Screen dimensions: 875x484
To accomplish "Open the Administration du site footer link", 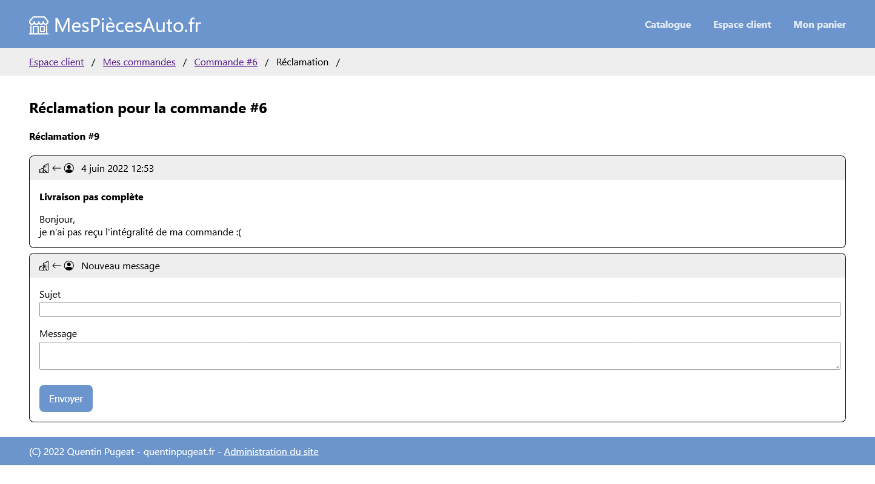I will click(271, 452).
